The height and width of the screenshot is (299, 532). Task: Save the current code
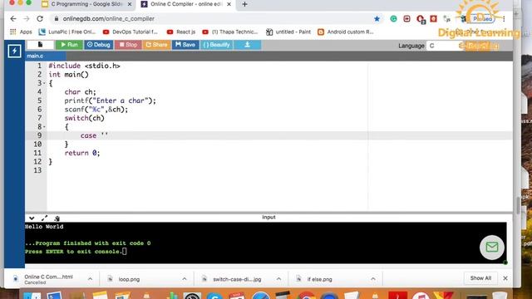click(185, 45)
